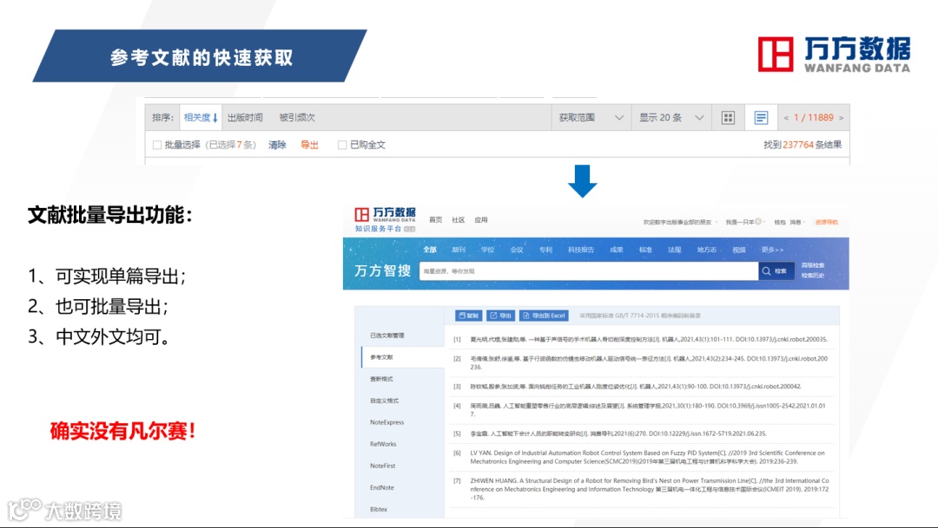Select the 全部 search category tab
The image size is (938, 528).
coord(430,250)
